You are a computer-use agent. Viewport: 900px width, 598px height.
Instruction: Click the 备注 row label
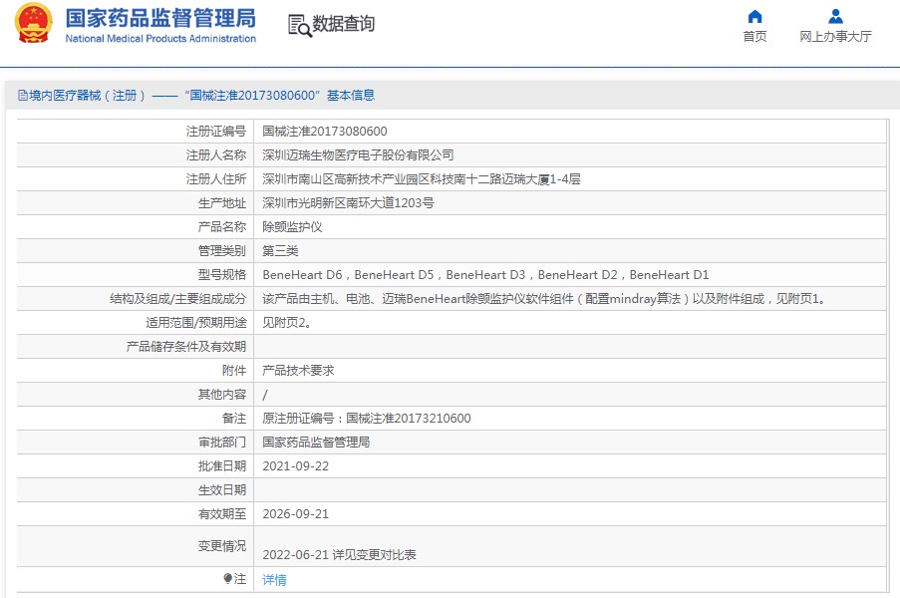[234, 419]
